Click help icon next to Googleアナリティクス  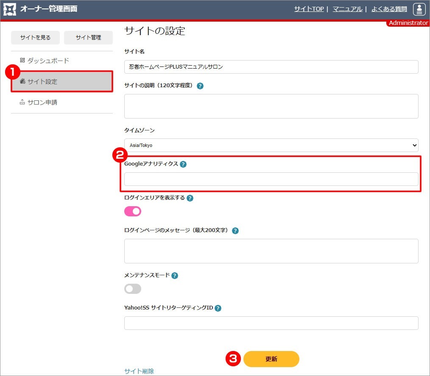[183, 164]
